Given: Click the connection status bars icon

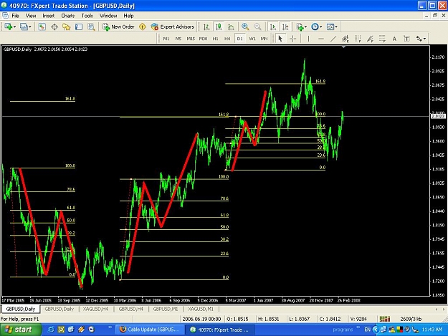Looking at the screenshot, I should [385, 319].
